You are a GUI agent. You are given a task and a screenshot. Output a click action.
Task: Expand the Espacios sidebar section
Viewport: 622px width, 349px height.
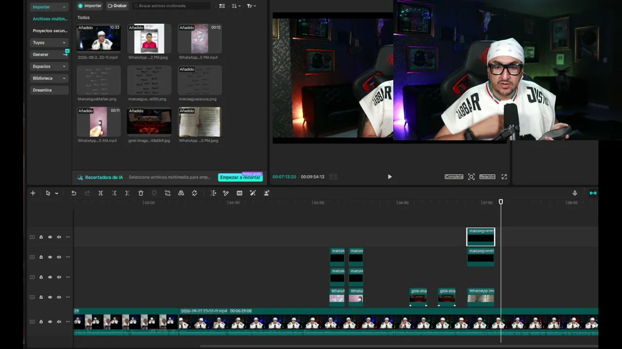[x=64, y=66]
